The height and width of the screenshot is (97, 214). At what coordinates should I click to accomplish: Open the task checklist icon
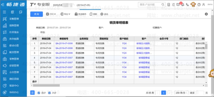tap(173, 5)
